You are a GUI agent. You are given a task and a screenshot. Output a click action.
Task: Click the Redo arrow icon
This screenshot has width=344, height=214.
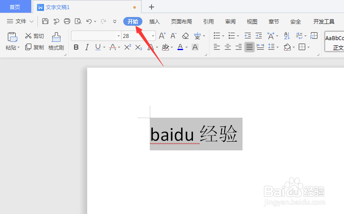tap(103, 21)
